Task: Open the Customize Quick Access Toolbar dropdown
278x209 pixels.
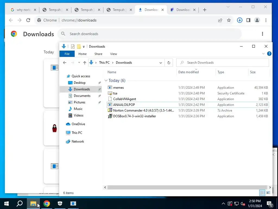Action: point(84,47)
